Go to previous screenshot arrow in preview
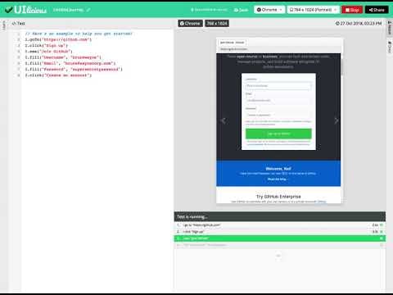 pos(224,120)
